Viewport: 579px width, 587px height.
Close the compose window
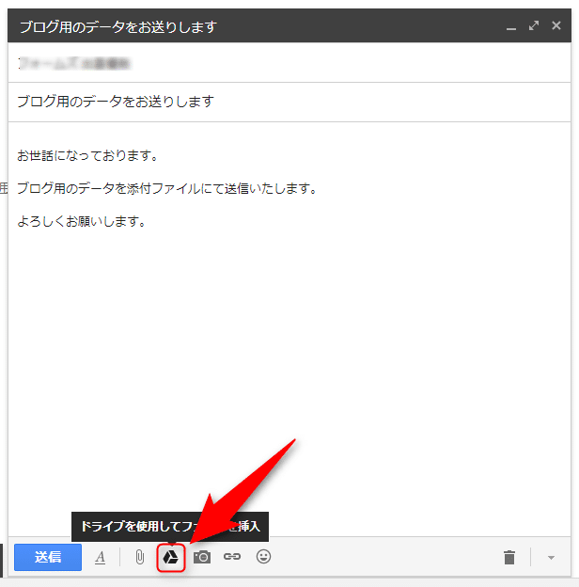(556, 25)
